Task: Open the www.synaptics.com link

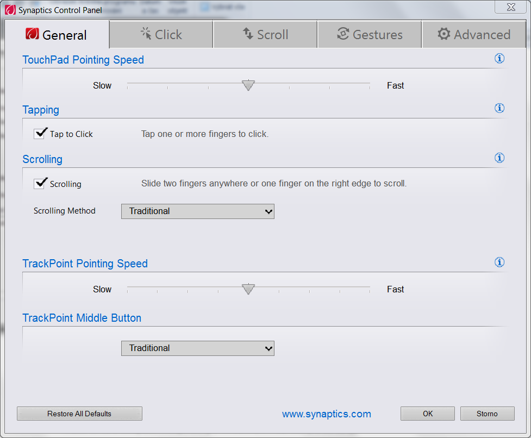Action: pos(327,414)
